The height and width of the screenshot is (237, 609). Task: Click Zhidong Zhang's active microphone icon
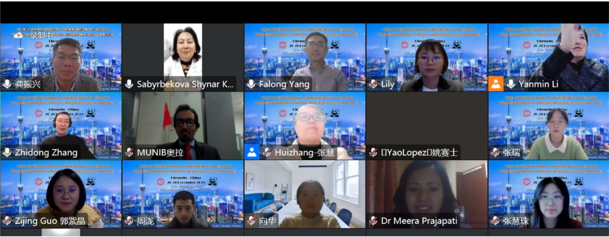(7, 152)
